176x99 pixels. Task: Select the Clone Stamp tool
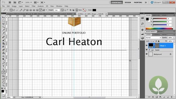pos(3,43)
